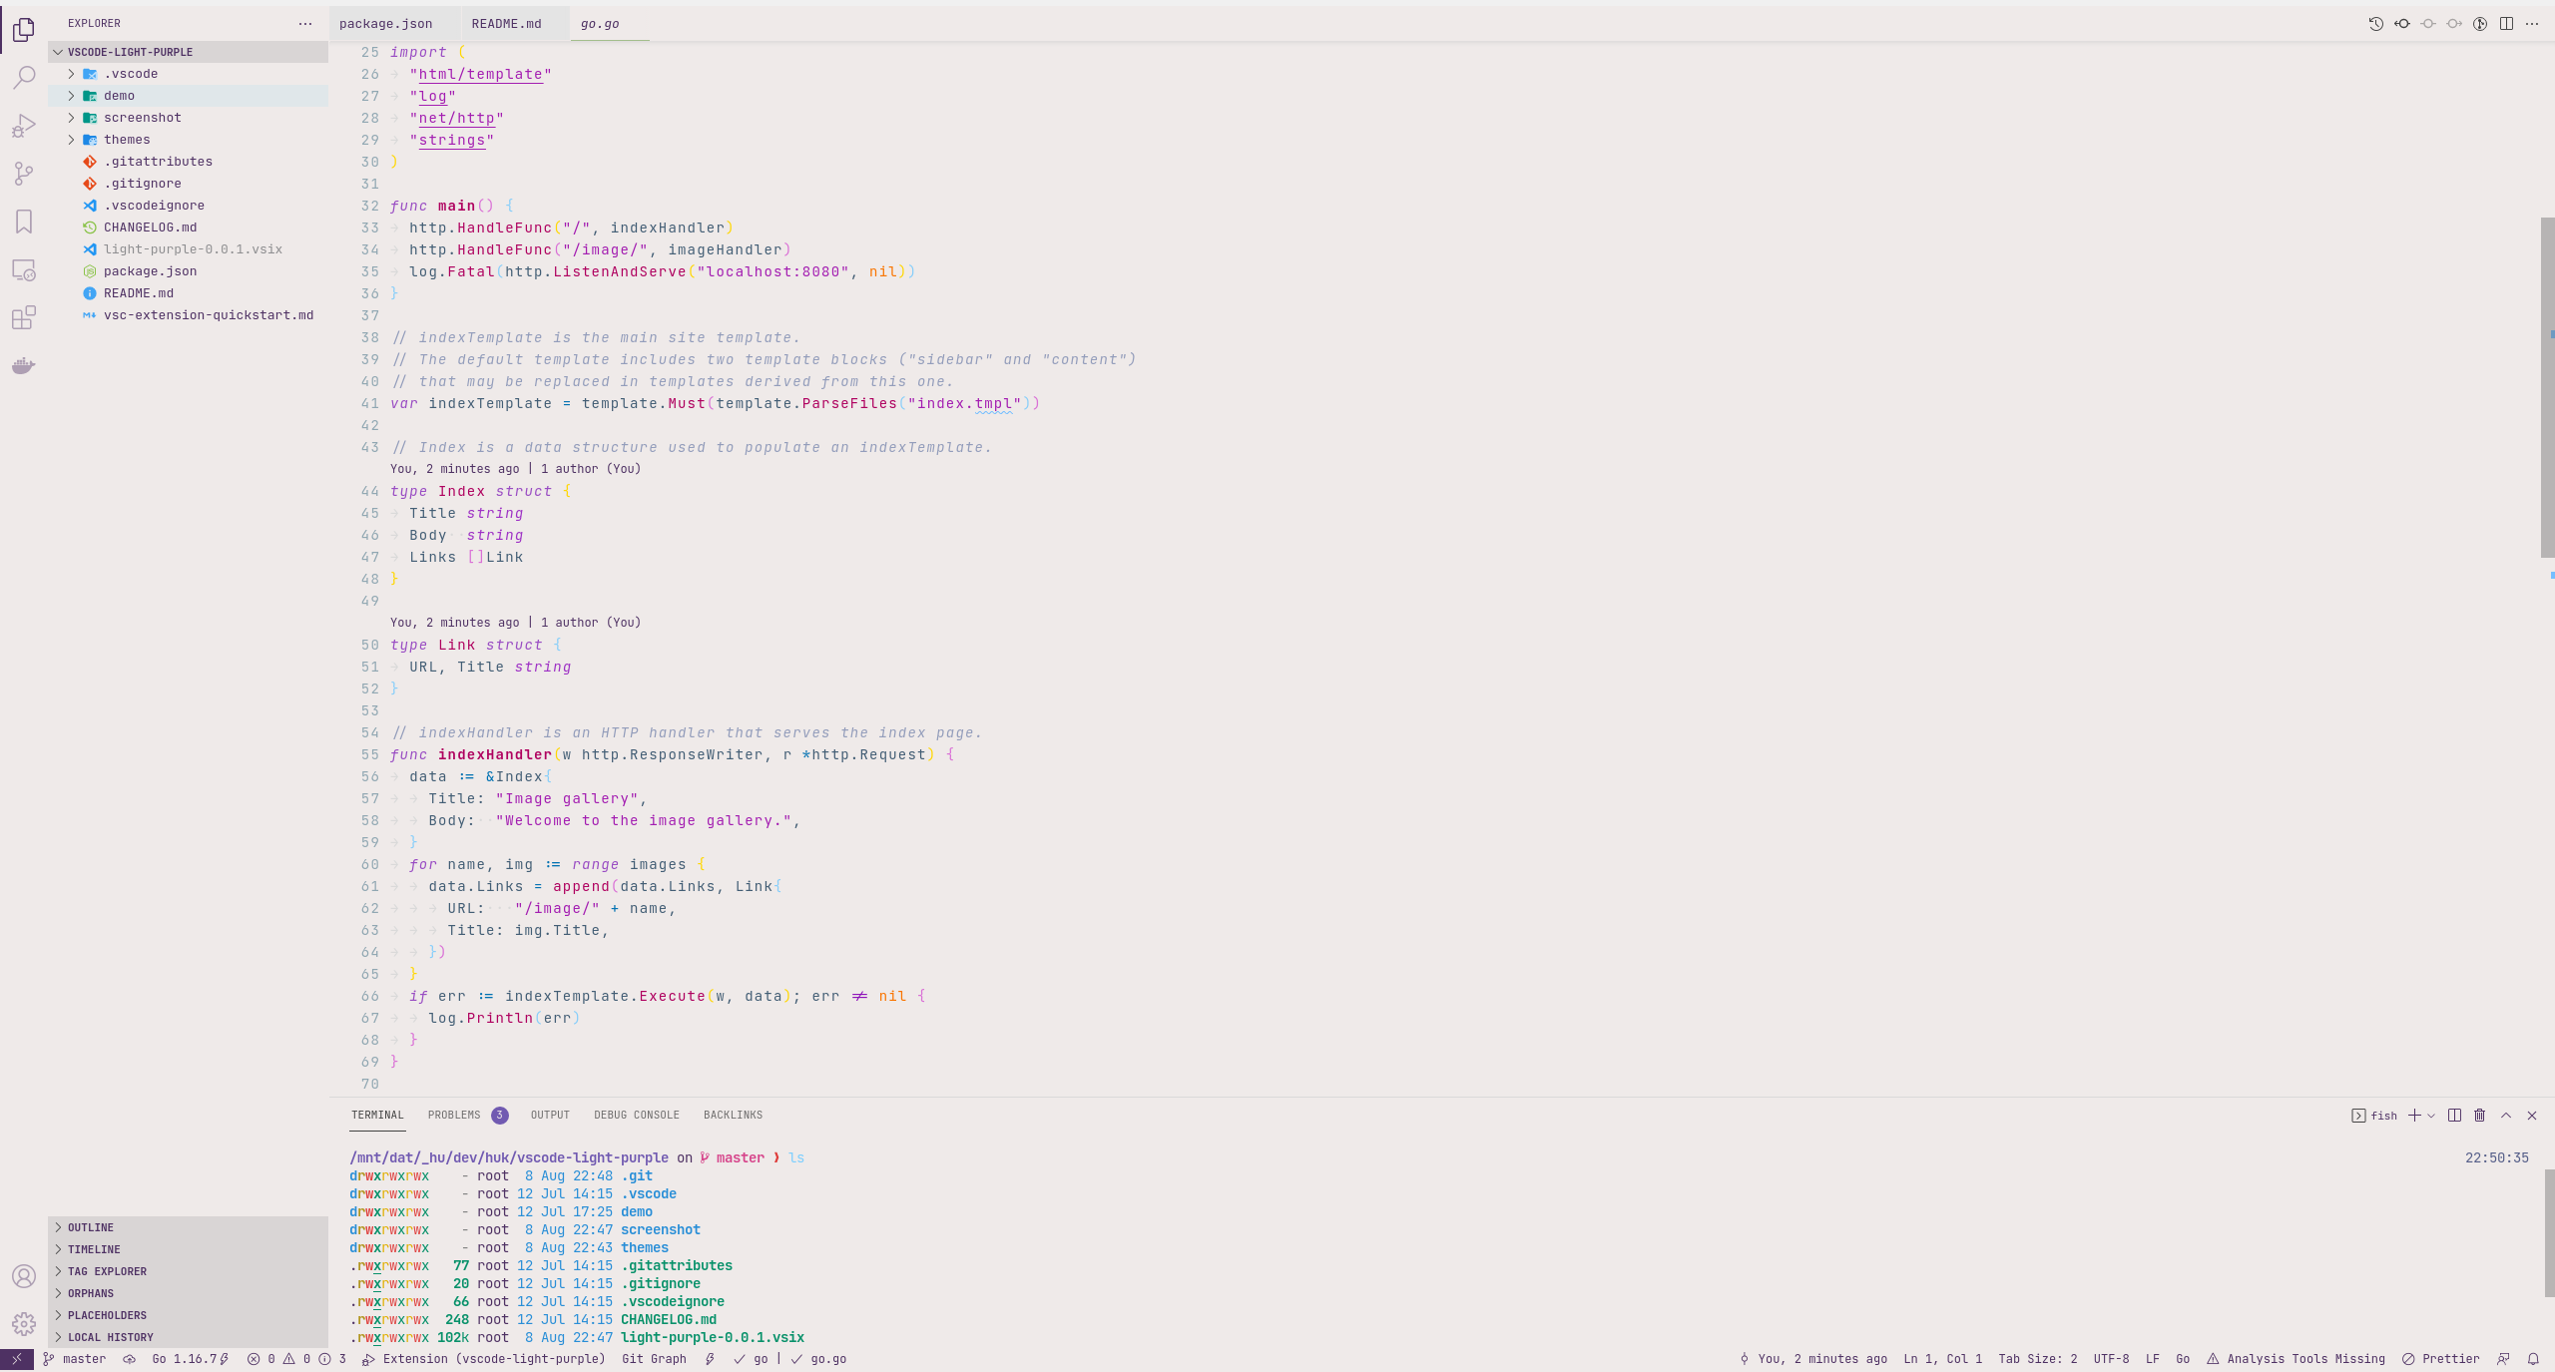Expand the themes folder
Image resolution: width=2555 pixels, height=1372 pixels.
click(x=127, y=140)
